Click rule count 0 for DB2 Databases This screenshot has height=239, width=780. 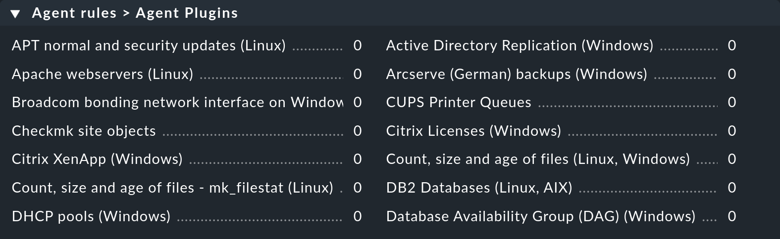click(732, 188)
